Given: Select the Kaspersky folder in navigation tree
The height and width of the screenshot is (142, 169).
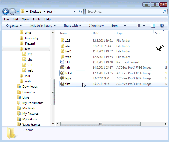Looking at the screenshot, I should tap(32, 38).
